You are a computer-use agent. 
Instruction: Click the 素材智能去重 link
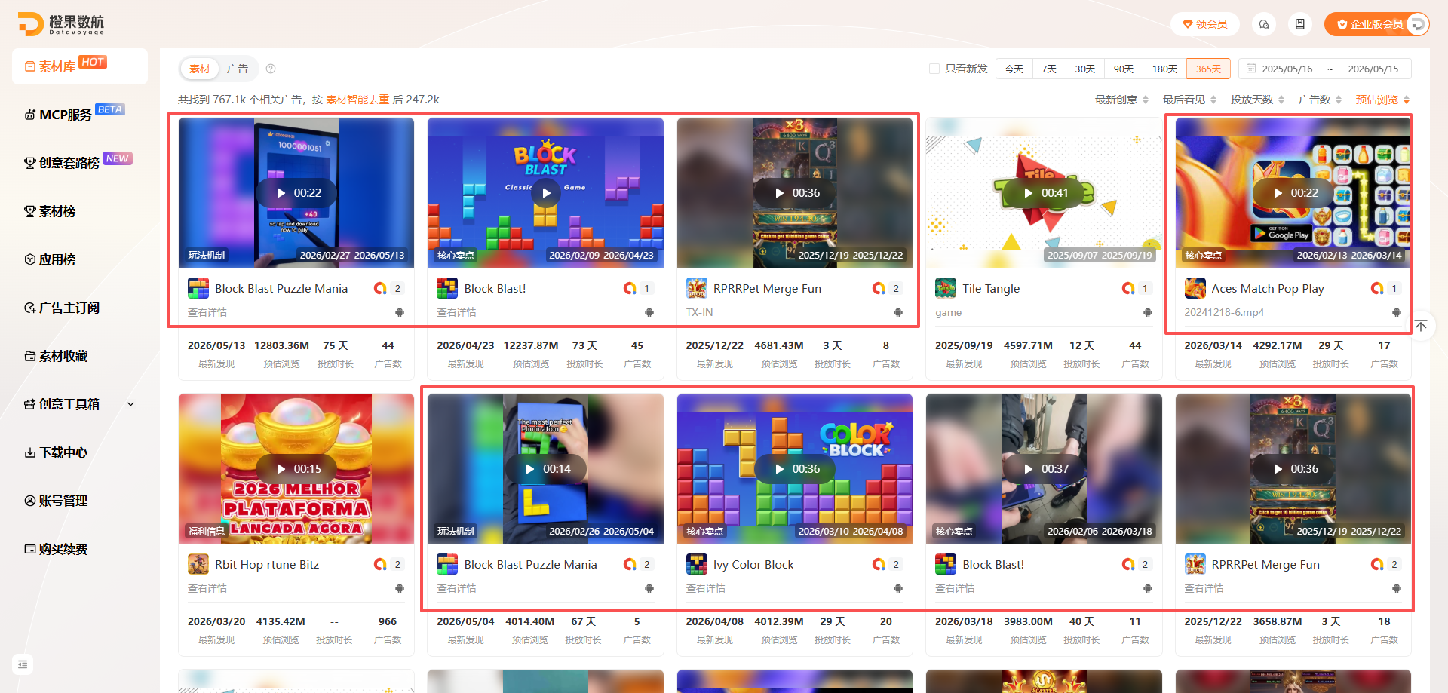357,100
